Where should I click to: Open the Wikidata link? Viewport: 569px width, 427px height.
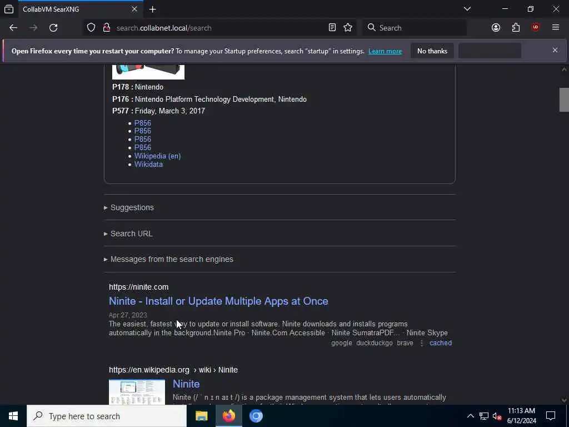point(148,164)
